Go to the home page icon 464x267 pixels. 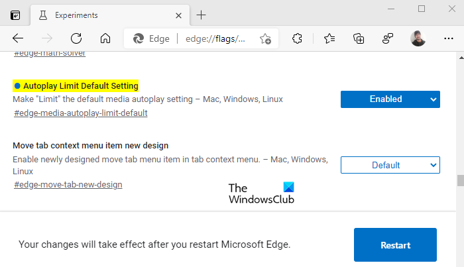(x=105, y=38)
